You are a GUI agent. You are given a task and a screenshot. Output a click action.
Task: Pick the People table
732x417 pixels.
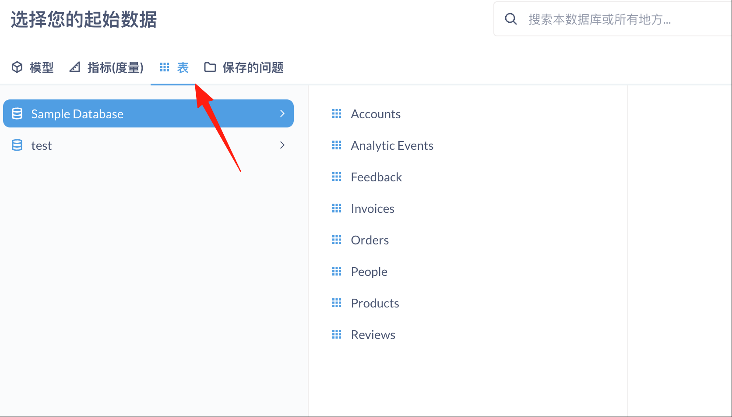[x=369, y=272]
